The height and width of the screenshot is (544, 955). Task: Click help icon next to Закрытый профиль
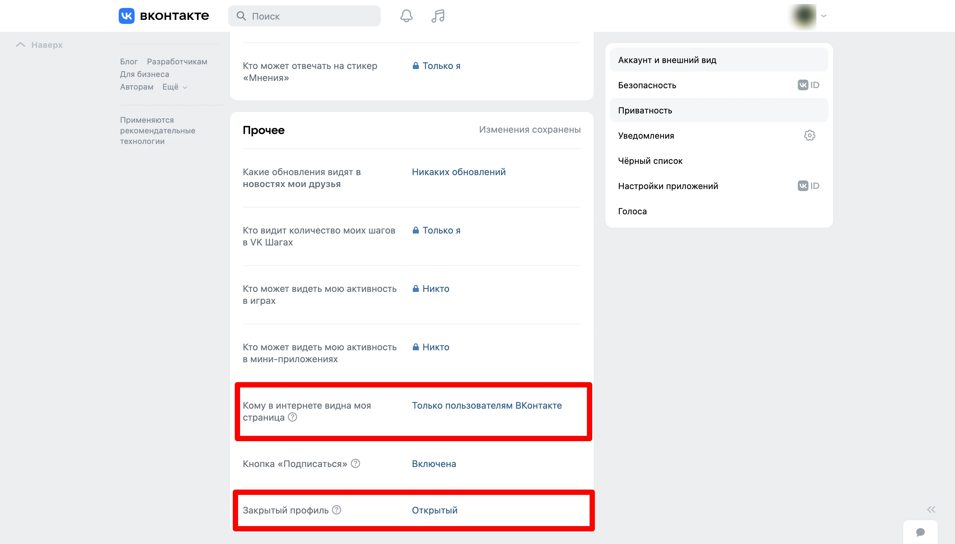coord(337,510)
